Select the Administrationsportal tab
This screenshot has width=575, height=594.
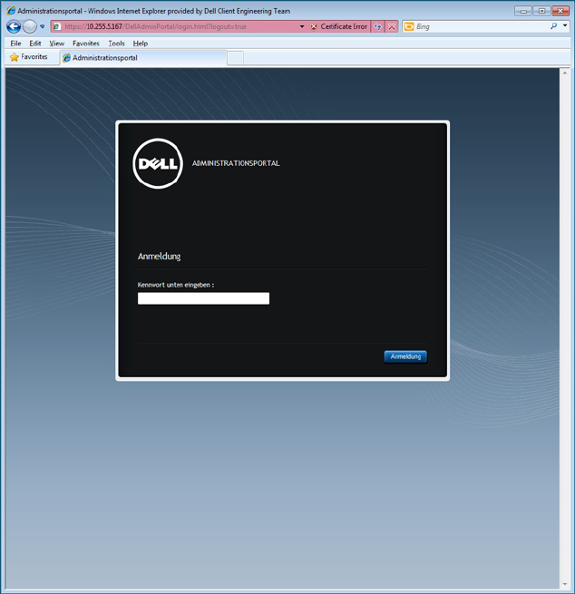click(143, 57)
